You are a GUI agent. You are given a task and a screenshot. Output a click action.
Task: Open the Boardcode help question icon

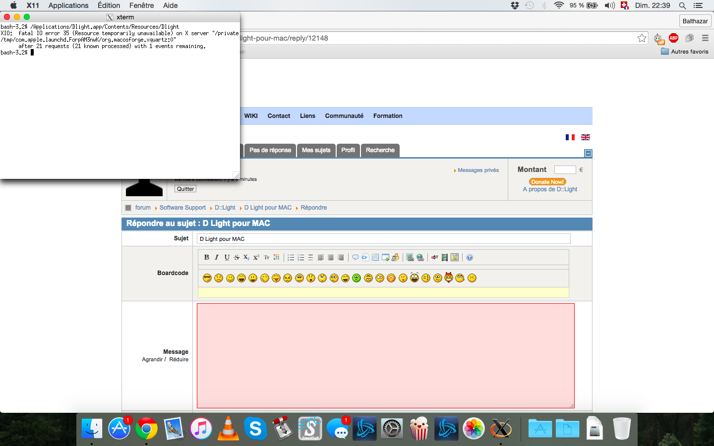click(x=470, y=257)
